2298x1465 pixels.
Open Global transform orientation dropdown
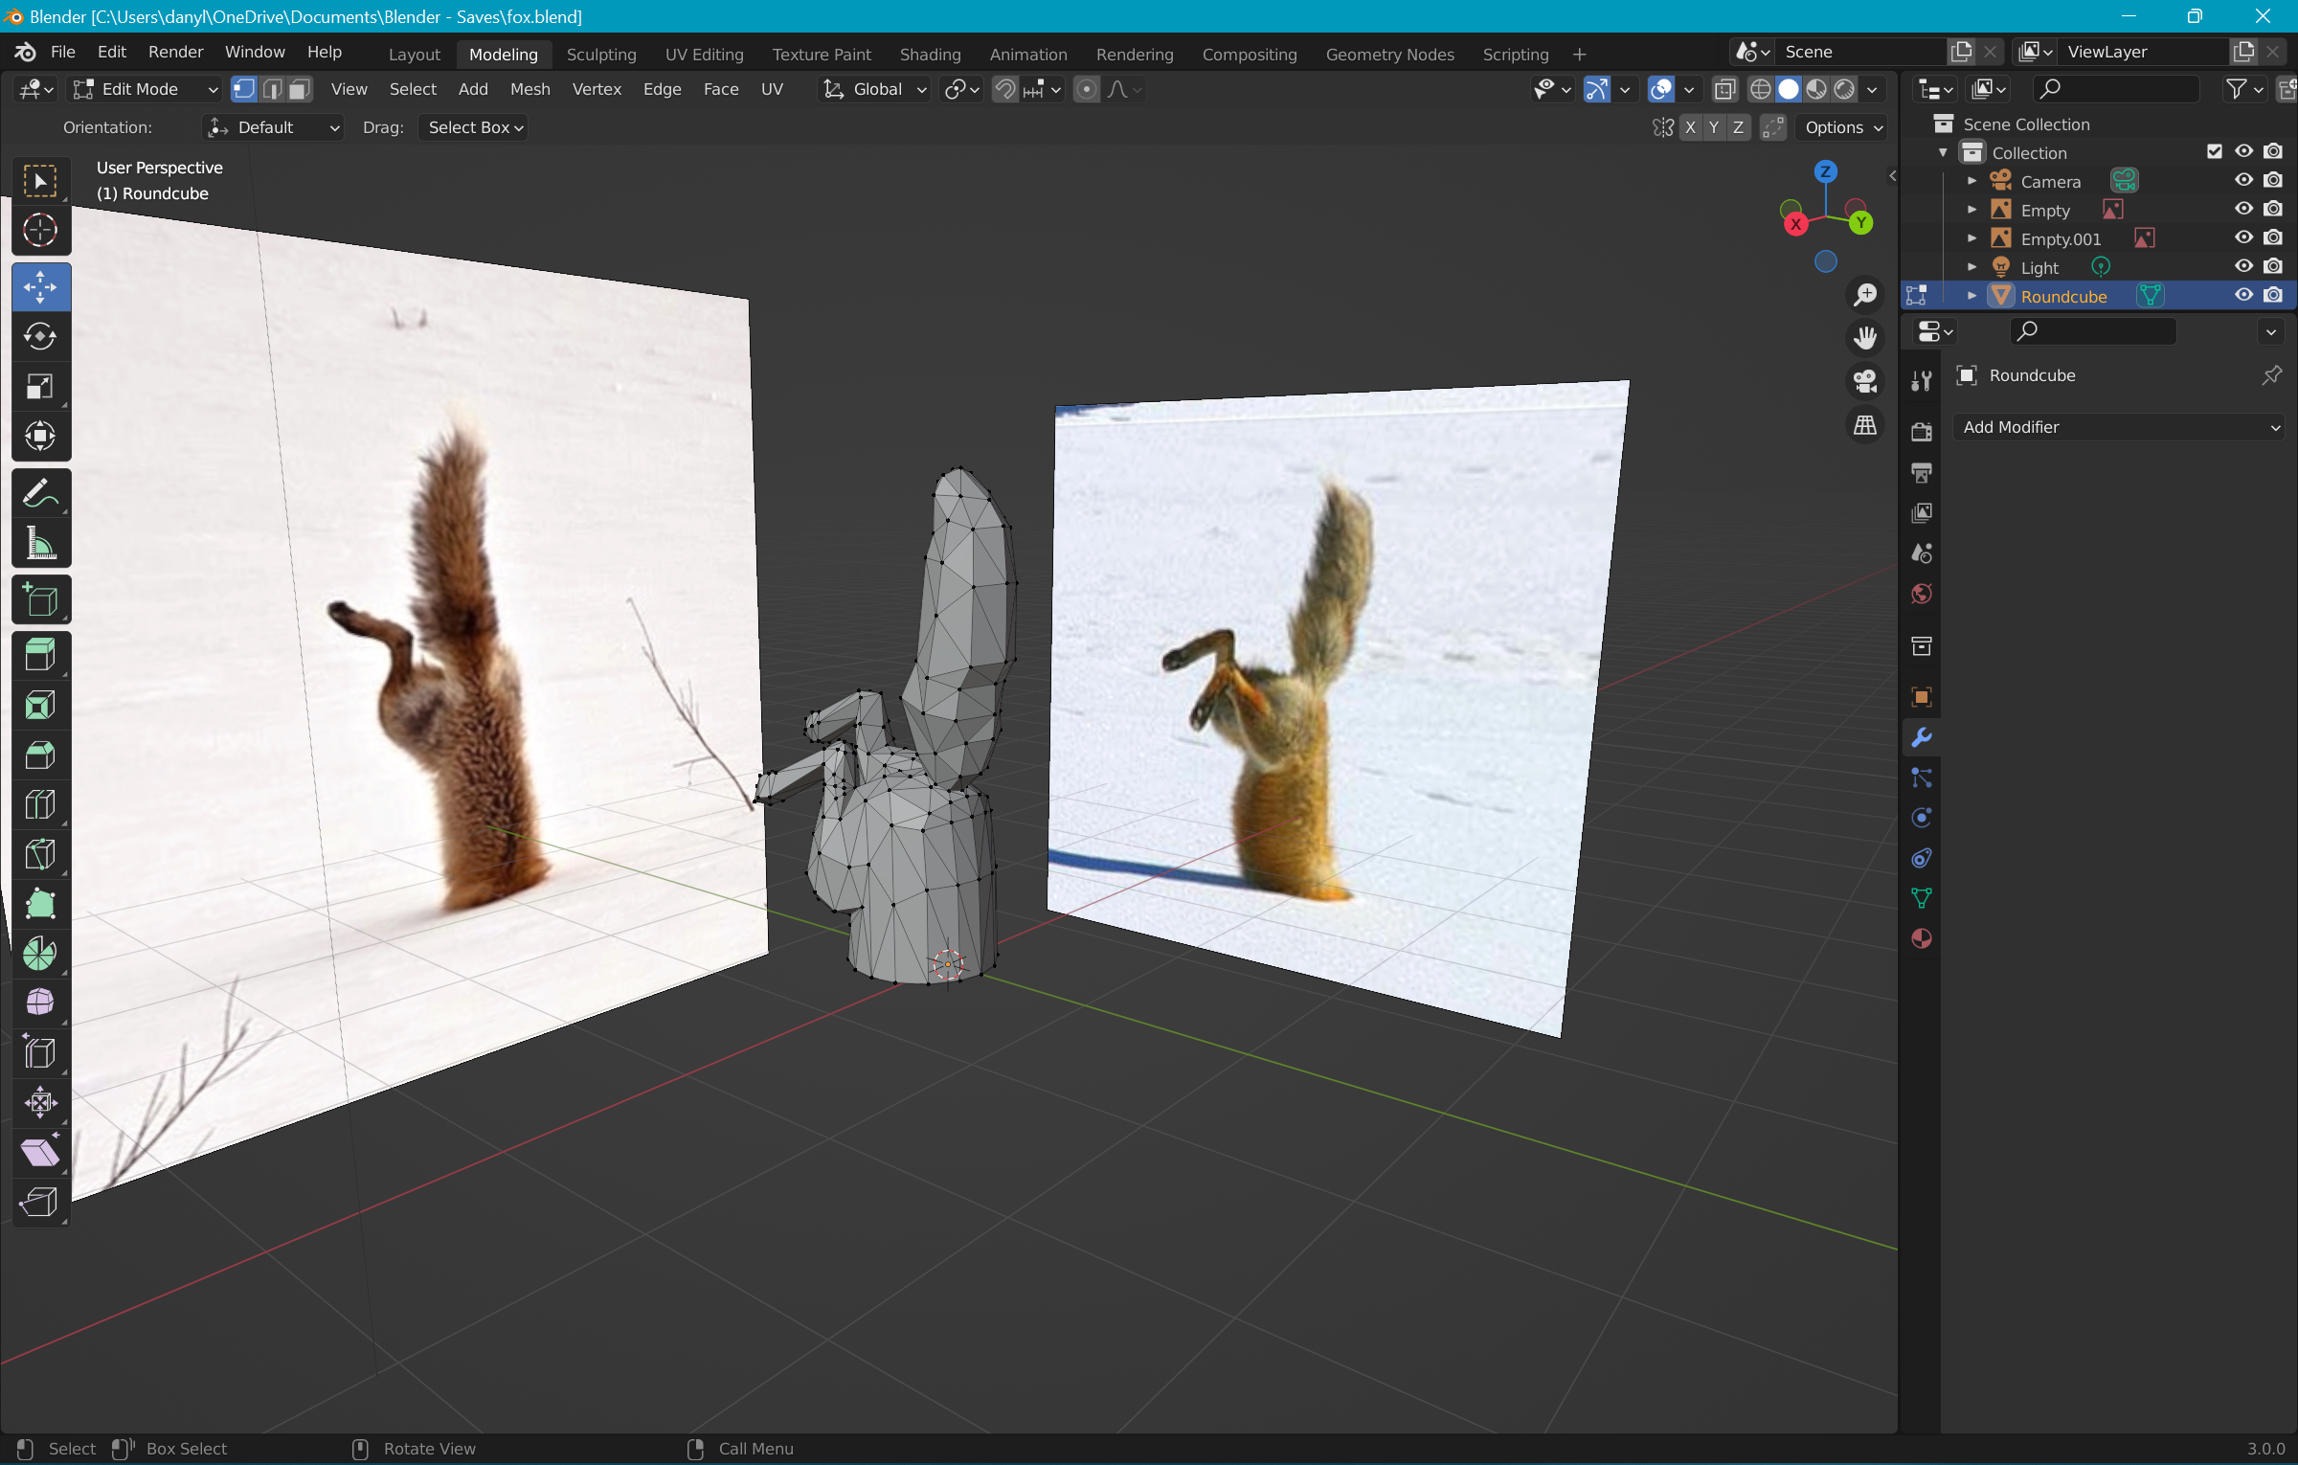coord(875,89)
